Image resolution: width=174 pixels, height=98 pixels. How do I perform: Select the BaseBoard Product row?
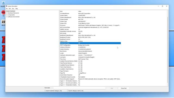point(90,37)
